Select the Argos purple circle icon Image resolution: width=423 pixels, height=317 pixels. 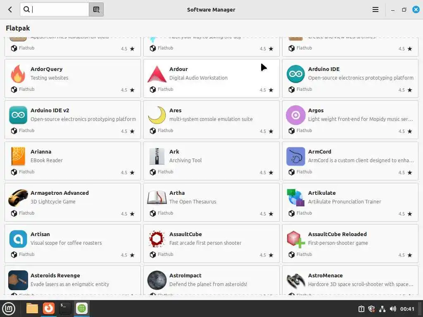(x=295, y=115)
